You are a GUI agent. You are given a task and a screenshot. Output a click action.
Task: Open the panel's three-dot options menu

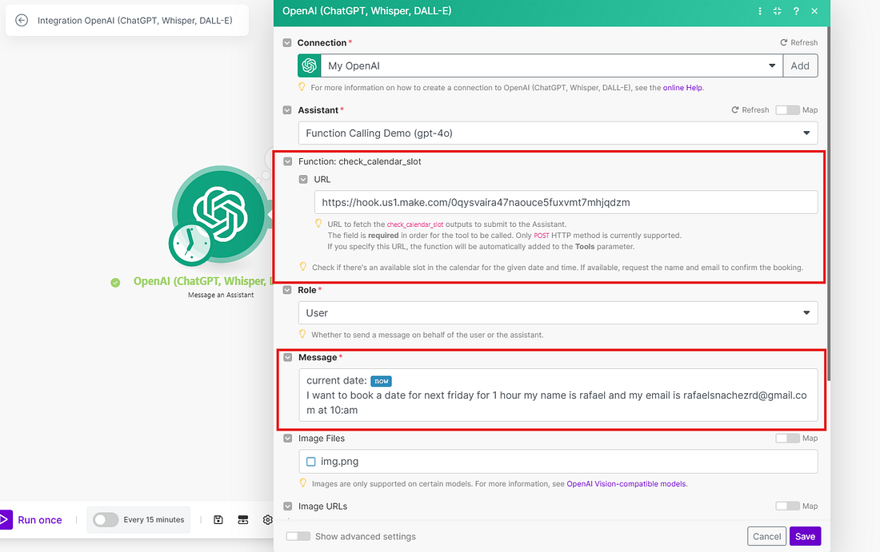(760, 11)
